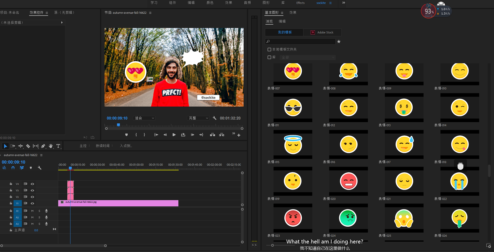Switch to the 音频 workspace
The image size is (494, 252).
[248, 3]
